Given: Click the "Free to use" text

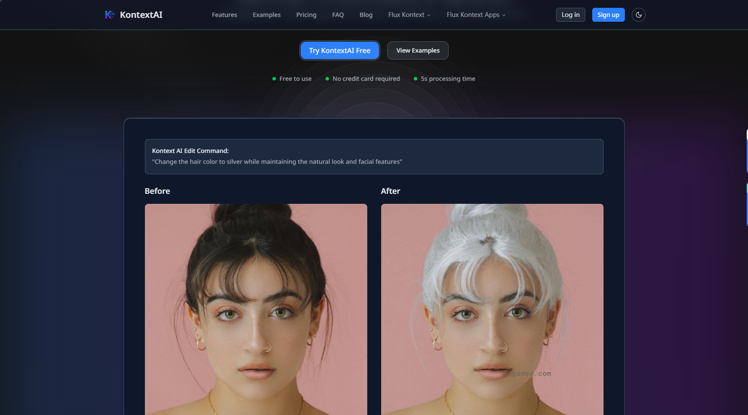Looking at the screenshot, I should 295,79.
